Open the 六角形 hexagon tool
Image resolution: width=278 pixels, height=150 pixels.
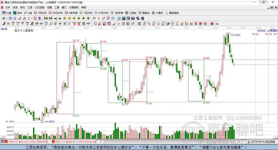coord(157,13)
